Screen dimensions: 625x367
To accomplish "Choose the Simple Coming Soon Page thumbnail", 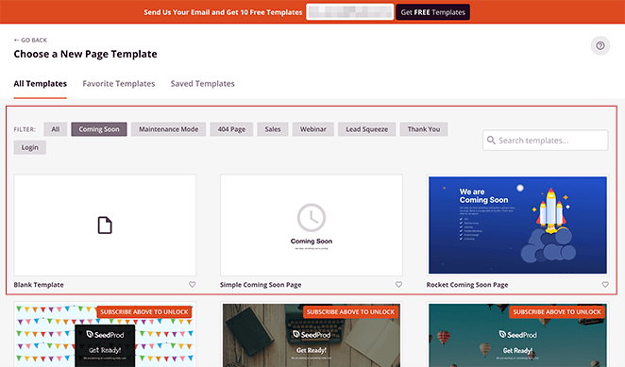I will point(312,225).
